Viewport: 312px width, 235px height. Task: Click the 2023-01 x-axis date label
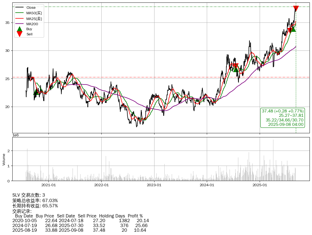click(x=154, y=185)
